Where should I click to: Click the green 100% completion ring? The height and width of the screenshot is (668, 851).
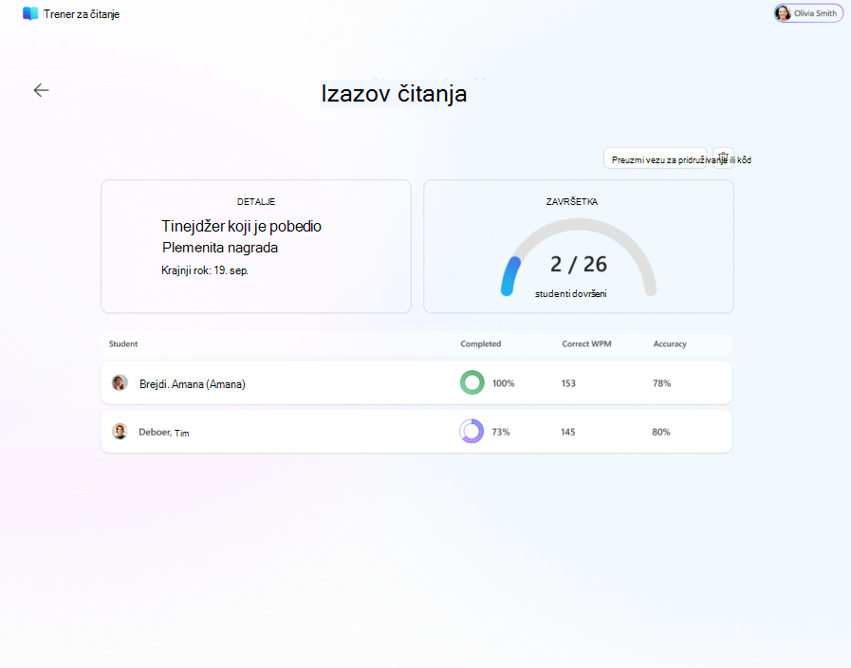(x=472, y=382)
